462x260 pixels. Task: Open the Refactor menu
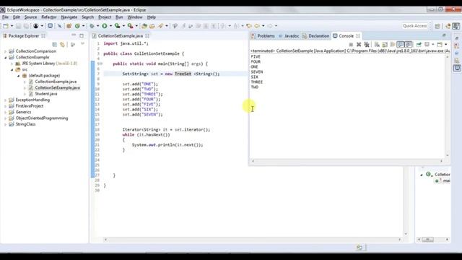(x=49, y=17)
